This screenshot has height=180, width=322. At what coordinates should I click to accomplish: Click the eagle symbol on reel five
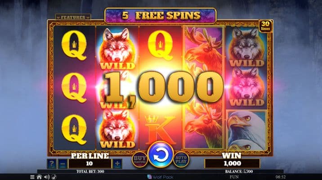coord(247,130)
